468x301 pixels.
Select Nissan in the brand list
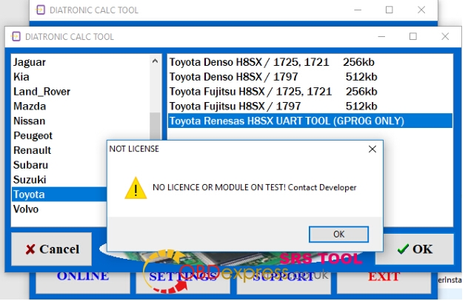click(30, 121)
